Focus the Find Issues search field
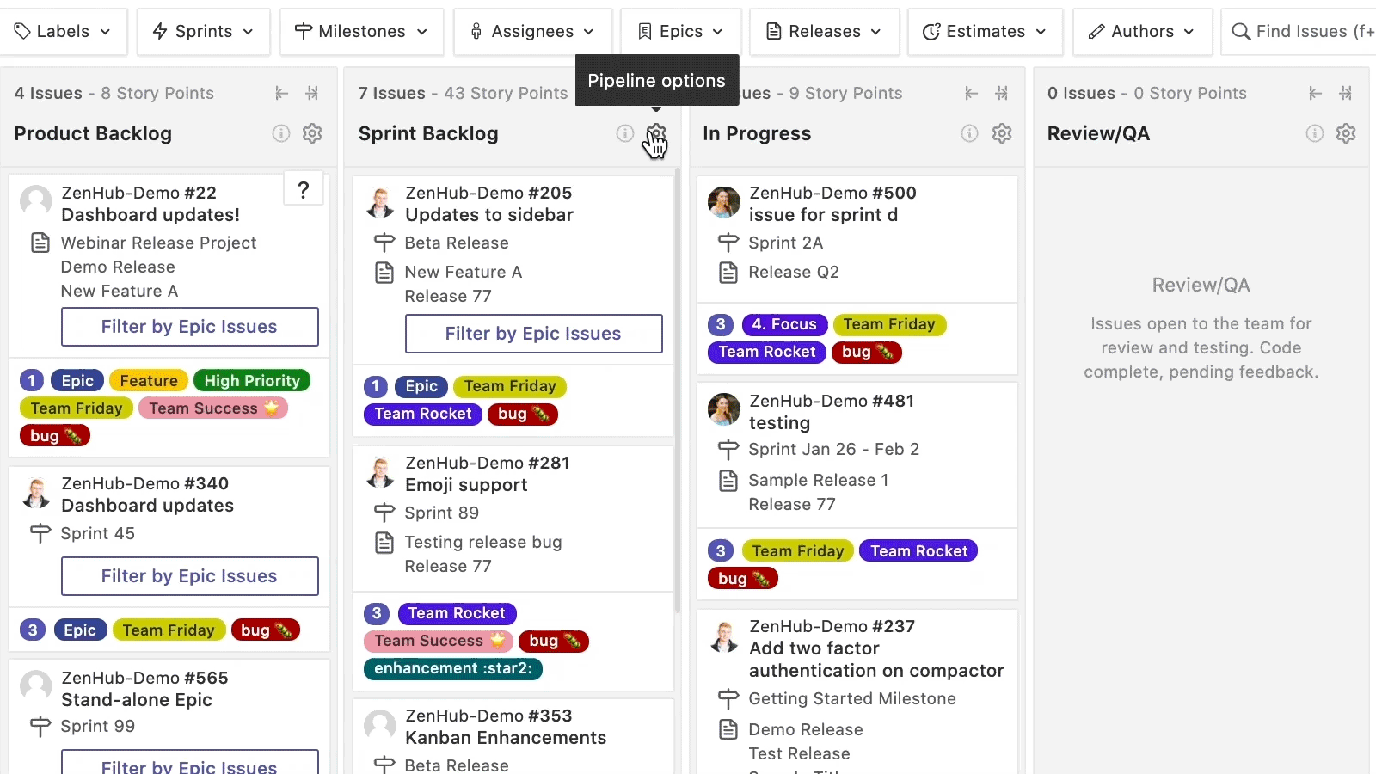Viewport: 1376px width, 774px height. (1299, 32)
